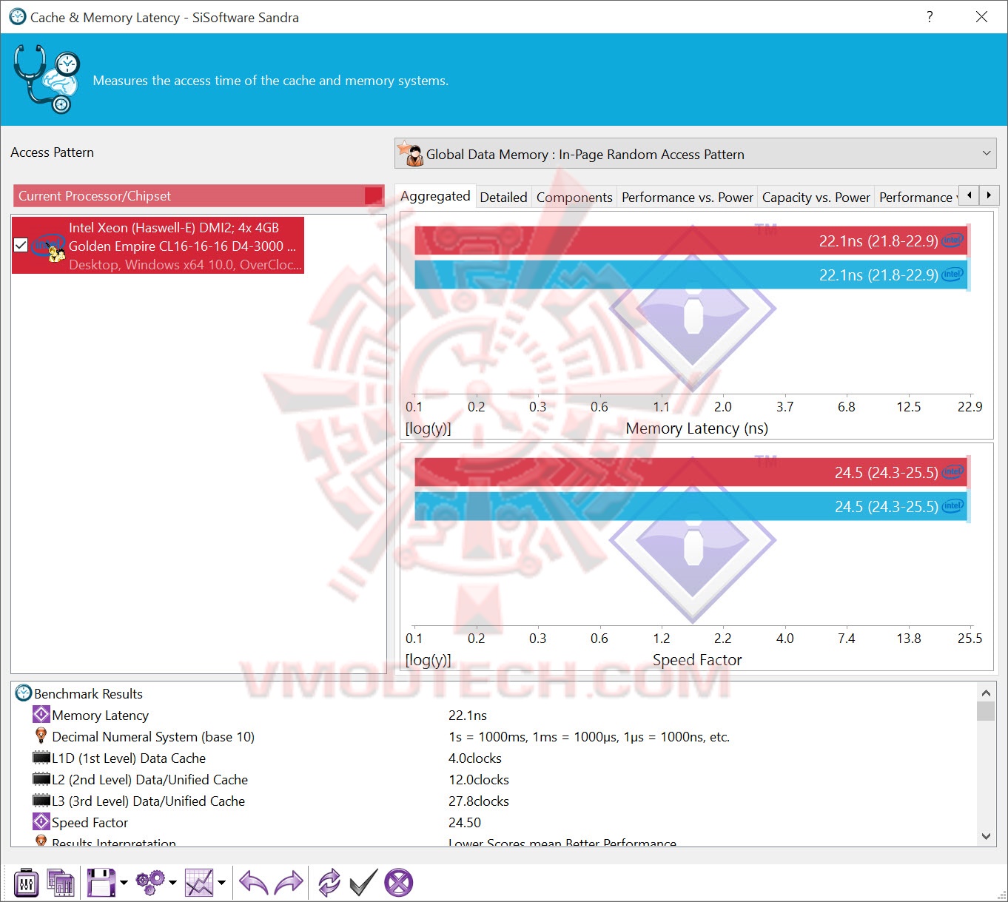Go back with the left arrow

[254, 883]
